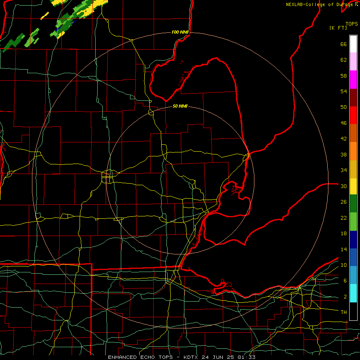Select the "62" scale value
Viewport: 360px width, 360px height.
click(344, 60)
